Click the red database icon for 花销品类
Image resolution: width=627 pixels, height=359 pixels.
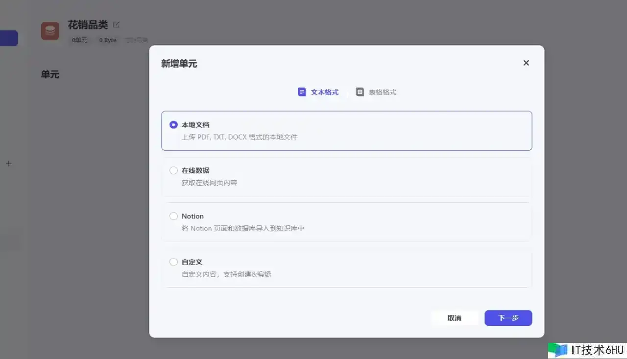[x=50, y=31]
